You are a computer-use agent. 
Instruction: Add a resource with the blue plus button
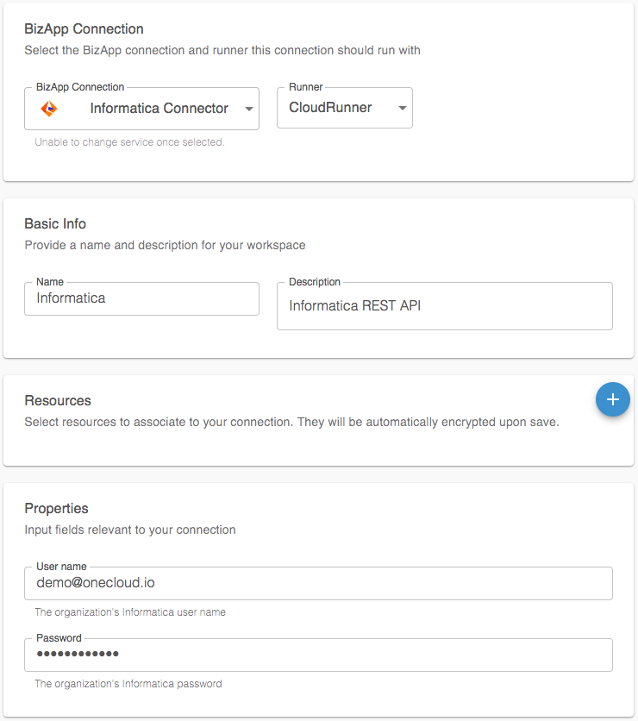click(x=612, y=399)
